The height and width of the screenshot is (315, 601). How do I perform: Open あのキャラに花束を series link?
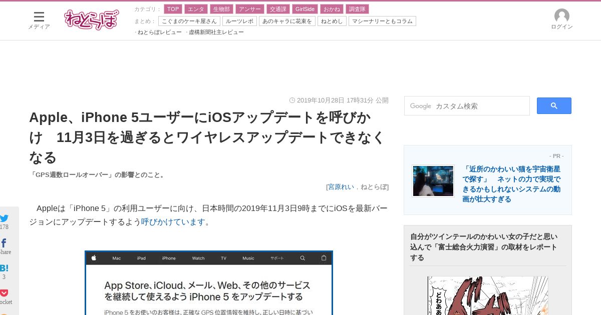[287, 21]
